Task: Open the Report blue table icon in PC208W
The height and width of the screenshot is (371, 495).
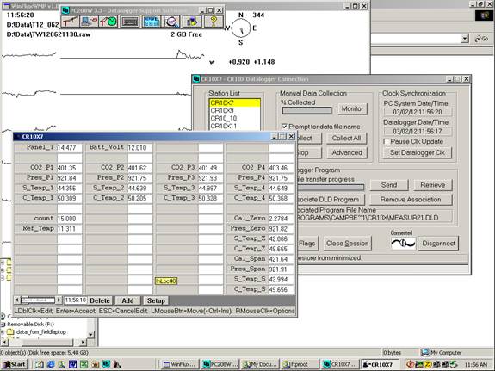Action: click(152, 22)
